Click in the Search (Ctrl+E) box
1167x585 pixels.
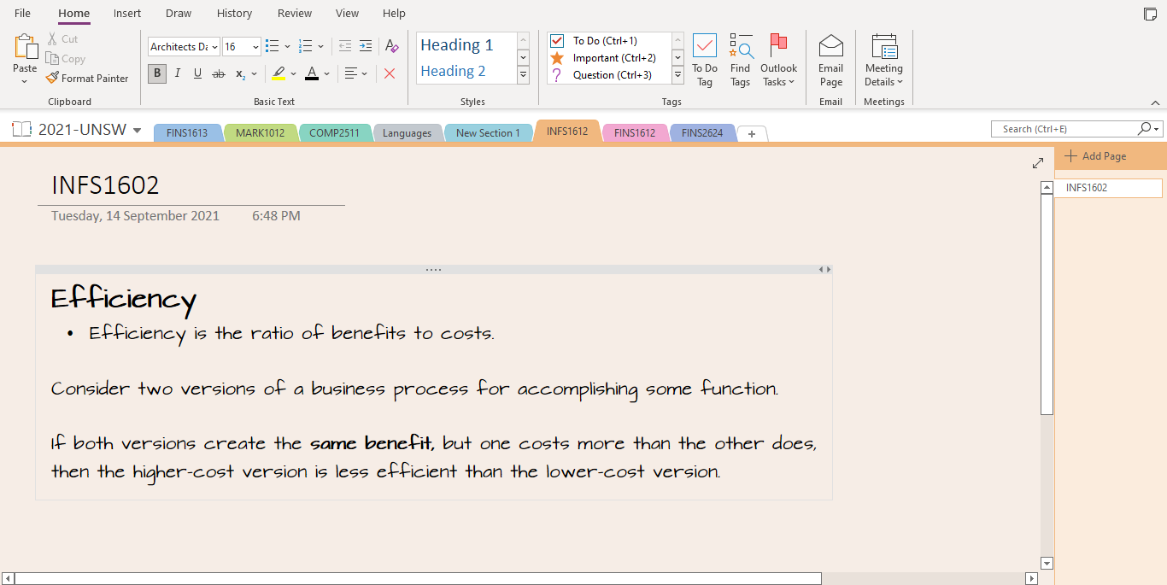point(1064,129)
